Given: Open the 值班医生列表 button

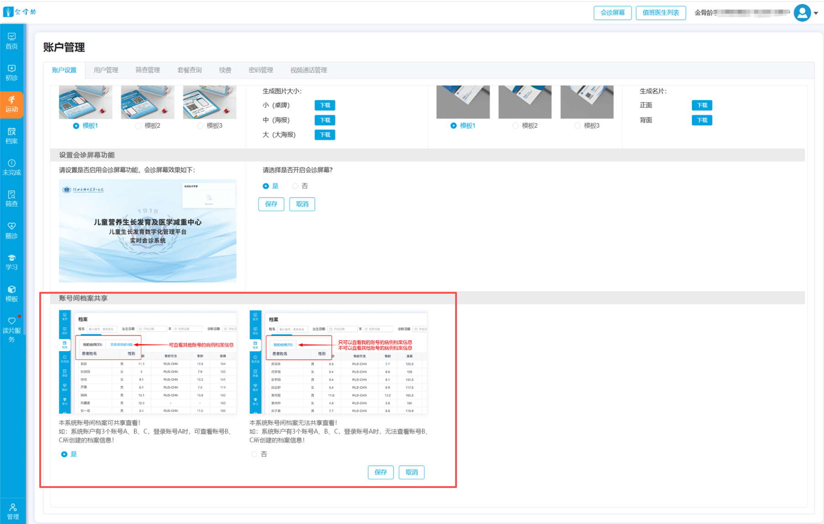Looking at the screenshot, I should 661,13.
